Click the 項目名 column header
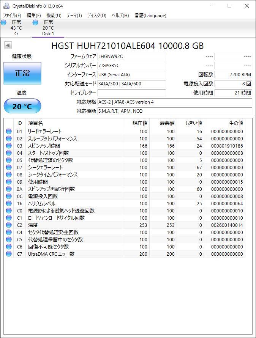The height and width of the screenshot is (338, 256). [74, 123]
